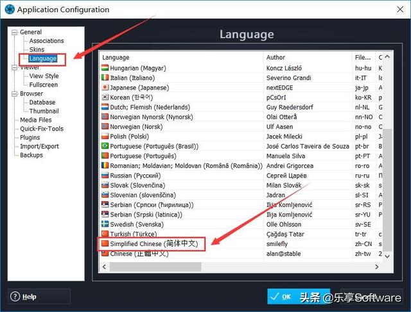This screenshot has width=411, height=312.
Task: Click the Hungarian flag icon
Action: (x=105, y=68)
